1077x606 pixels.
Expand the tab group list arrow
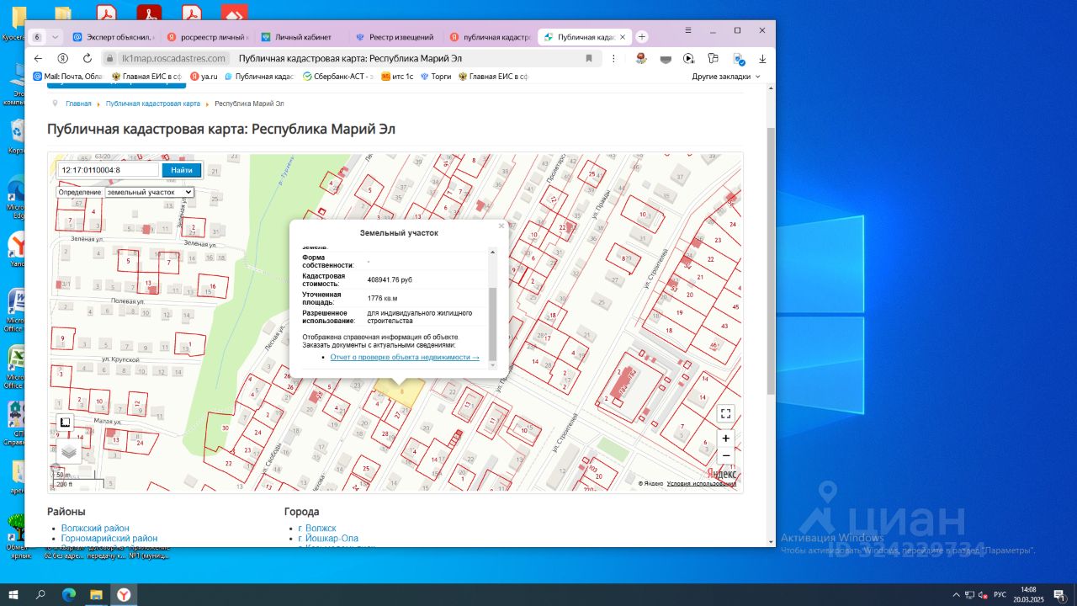click(x=56, y=37)
